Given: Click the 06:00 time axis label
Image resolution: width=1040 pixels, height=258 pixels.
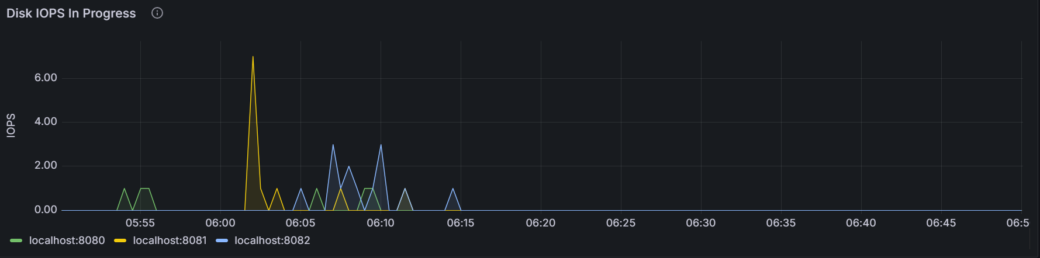Looking at the screenshot, I should tap(220, 223).
